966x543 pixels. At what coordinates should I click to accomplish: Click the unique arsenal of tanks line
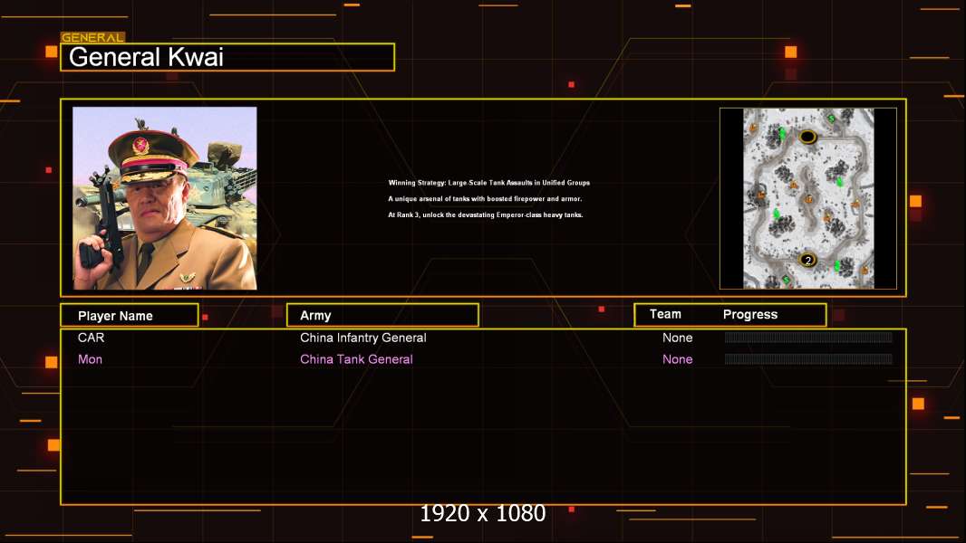[x=485, y=198]
